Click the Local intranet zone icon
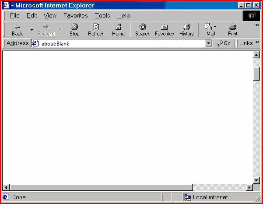This screenshot has width=263, height=204. click(188, 197)
